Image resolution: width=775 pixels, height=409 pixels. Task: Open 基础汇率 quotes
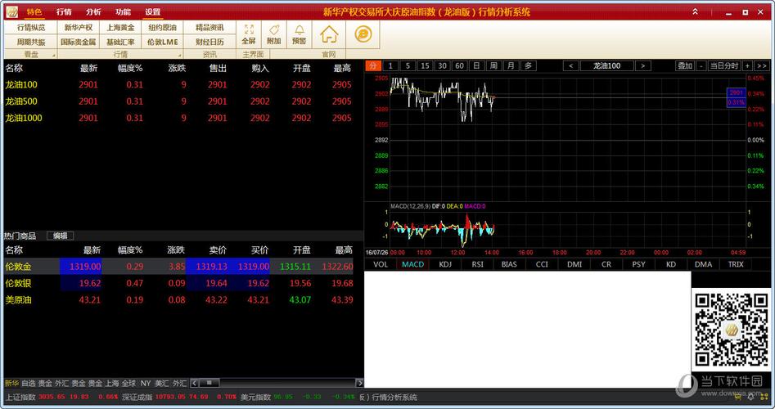120,42
